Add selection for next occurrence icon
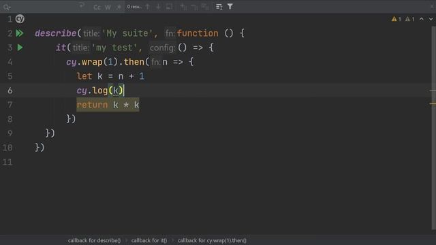The image size is (436, 245). 183,7
